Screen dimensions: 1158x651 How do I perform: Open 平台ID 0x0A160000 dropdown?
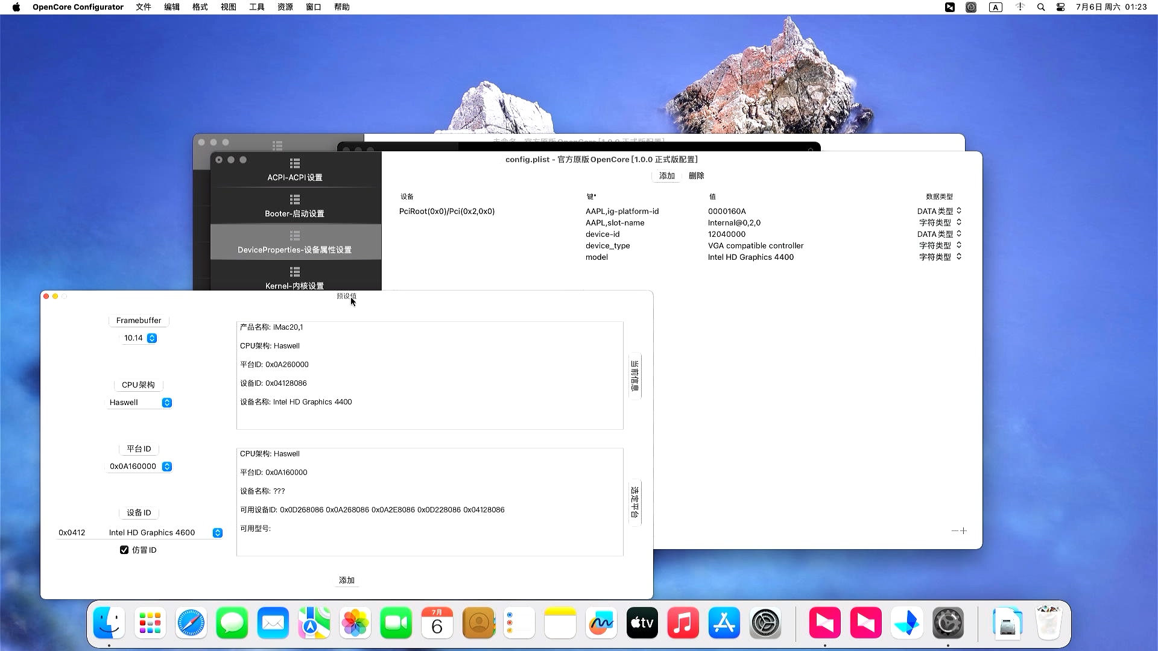(x=140, y=467)
